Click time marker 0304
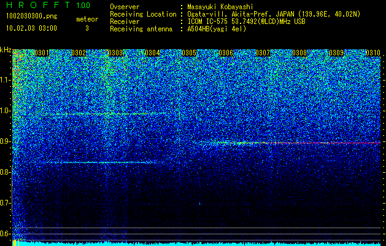The width and height of the screenshot is (386, 246). 152,53
